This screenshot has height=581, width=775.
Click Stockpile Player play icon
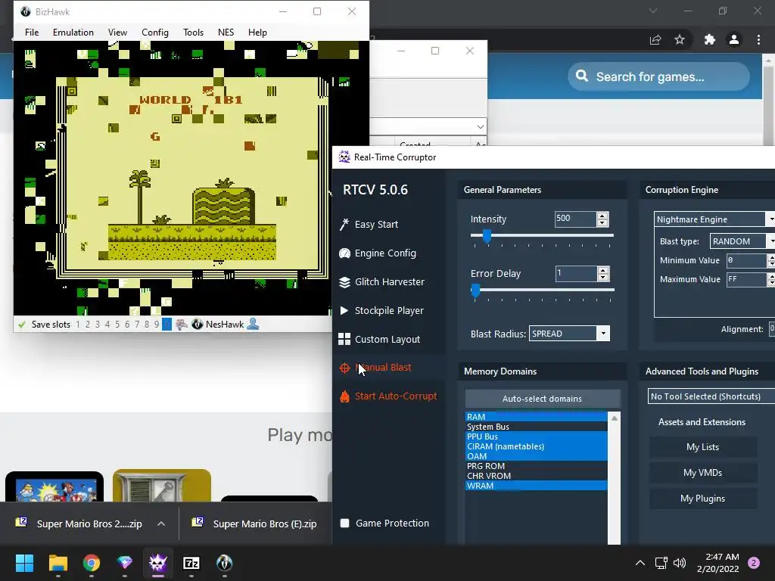click(x=344, y=310)
